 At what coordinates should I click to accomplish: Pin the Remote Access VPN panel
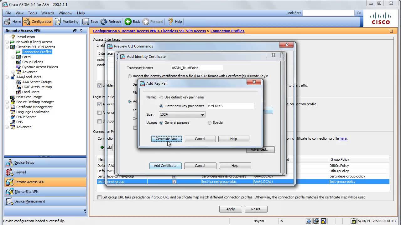81,31
